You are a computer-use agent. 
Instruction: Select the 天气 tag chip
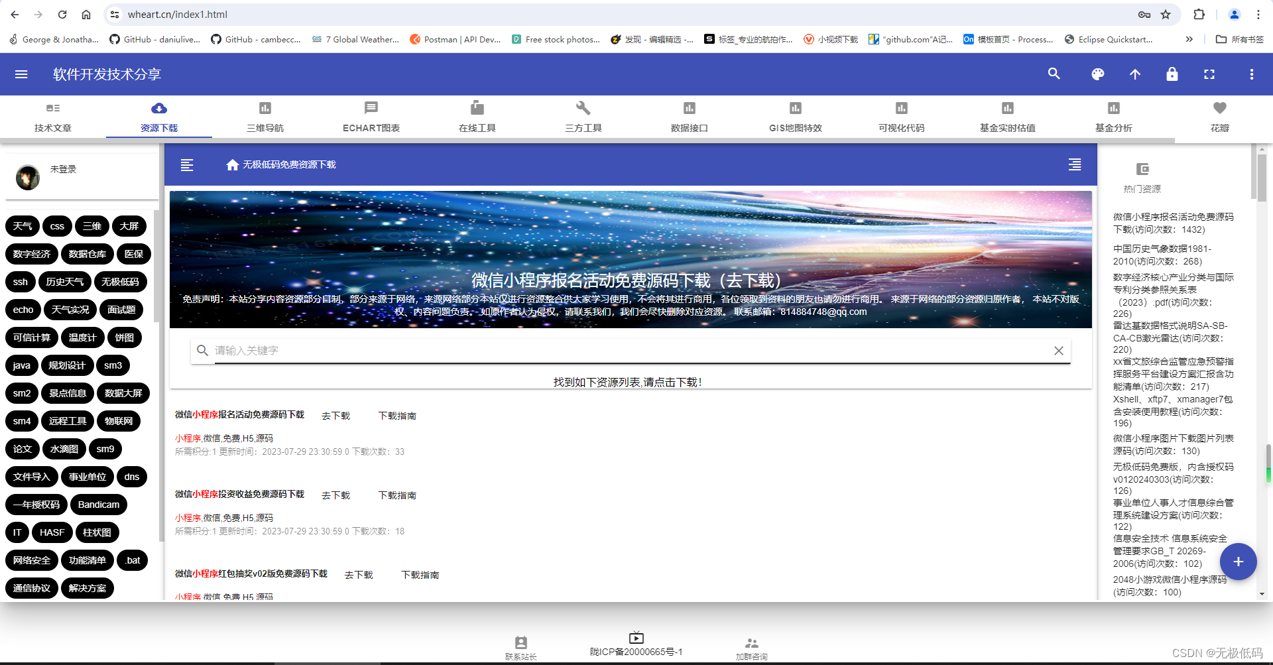point(23,226)
